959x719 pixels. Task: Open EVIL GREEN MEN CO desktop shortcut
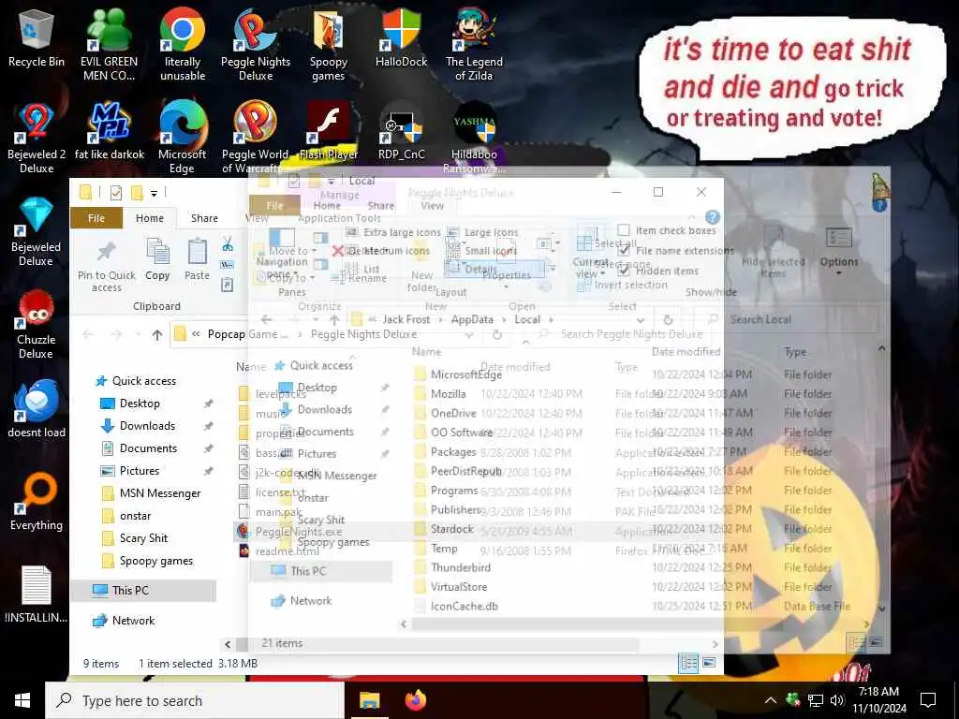click(x=109, y=45)
